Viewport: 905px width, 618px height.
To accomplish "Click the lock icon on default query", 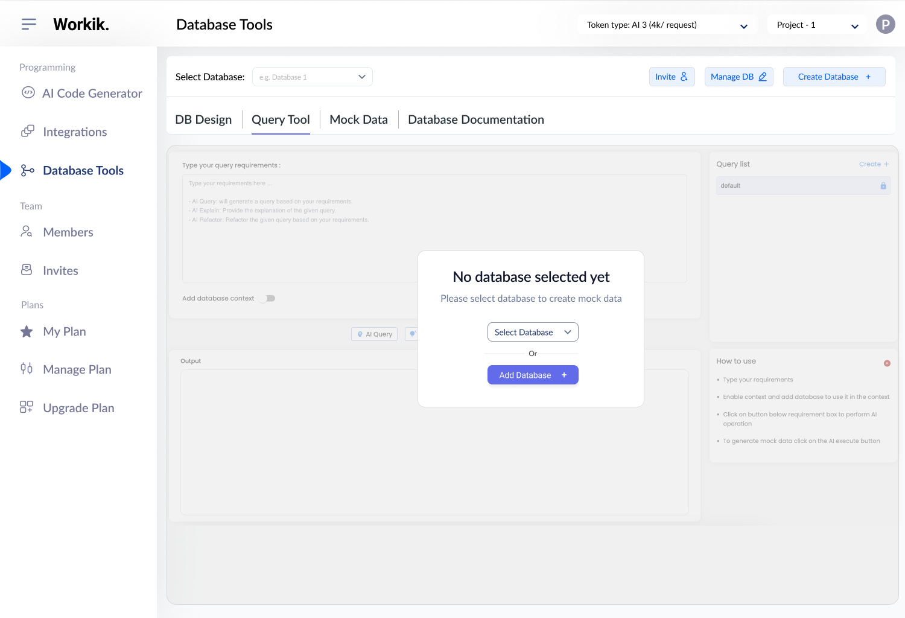I will 883,185.
